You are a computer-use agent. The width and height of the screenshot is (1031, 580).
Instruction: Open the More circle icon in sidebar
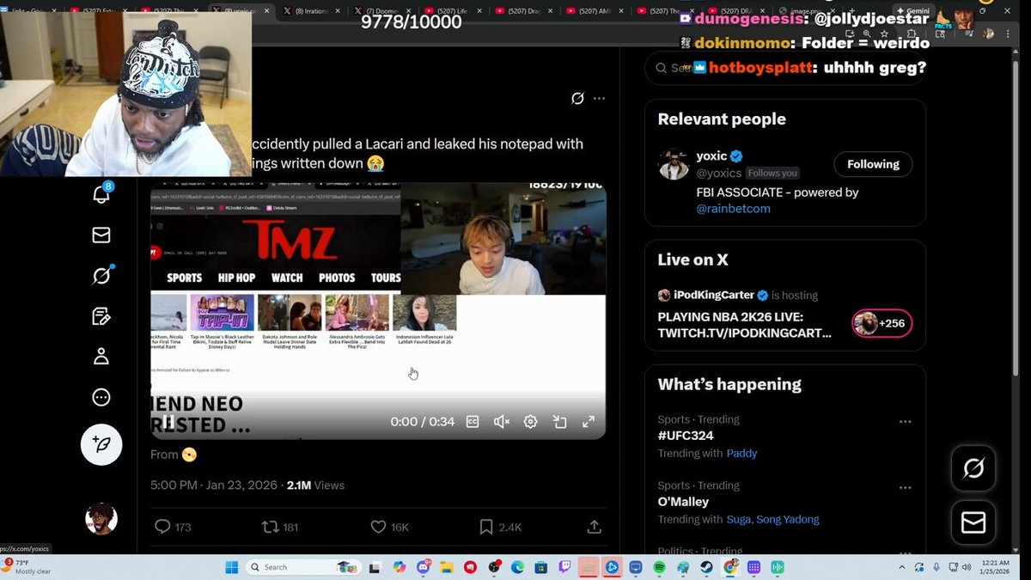tap(101, 397)
